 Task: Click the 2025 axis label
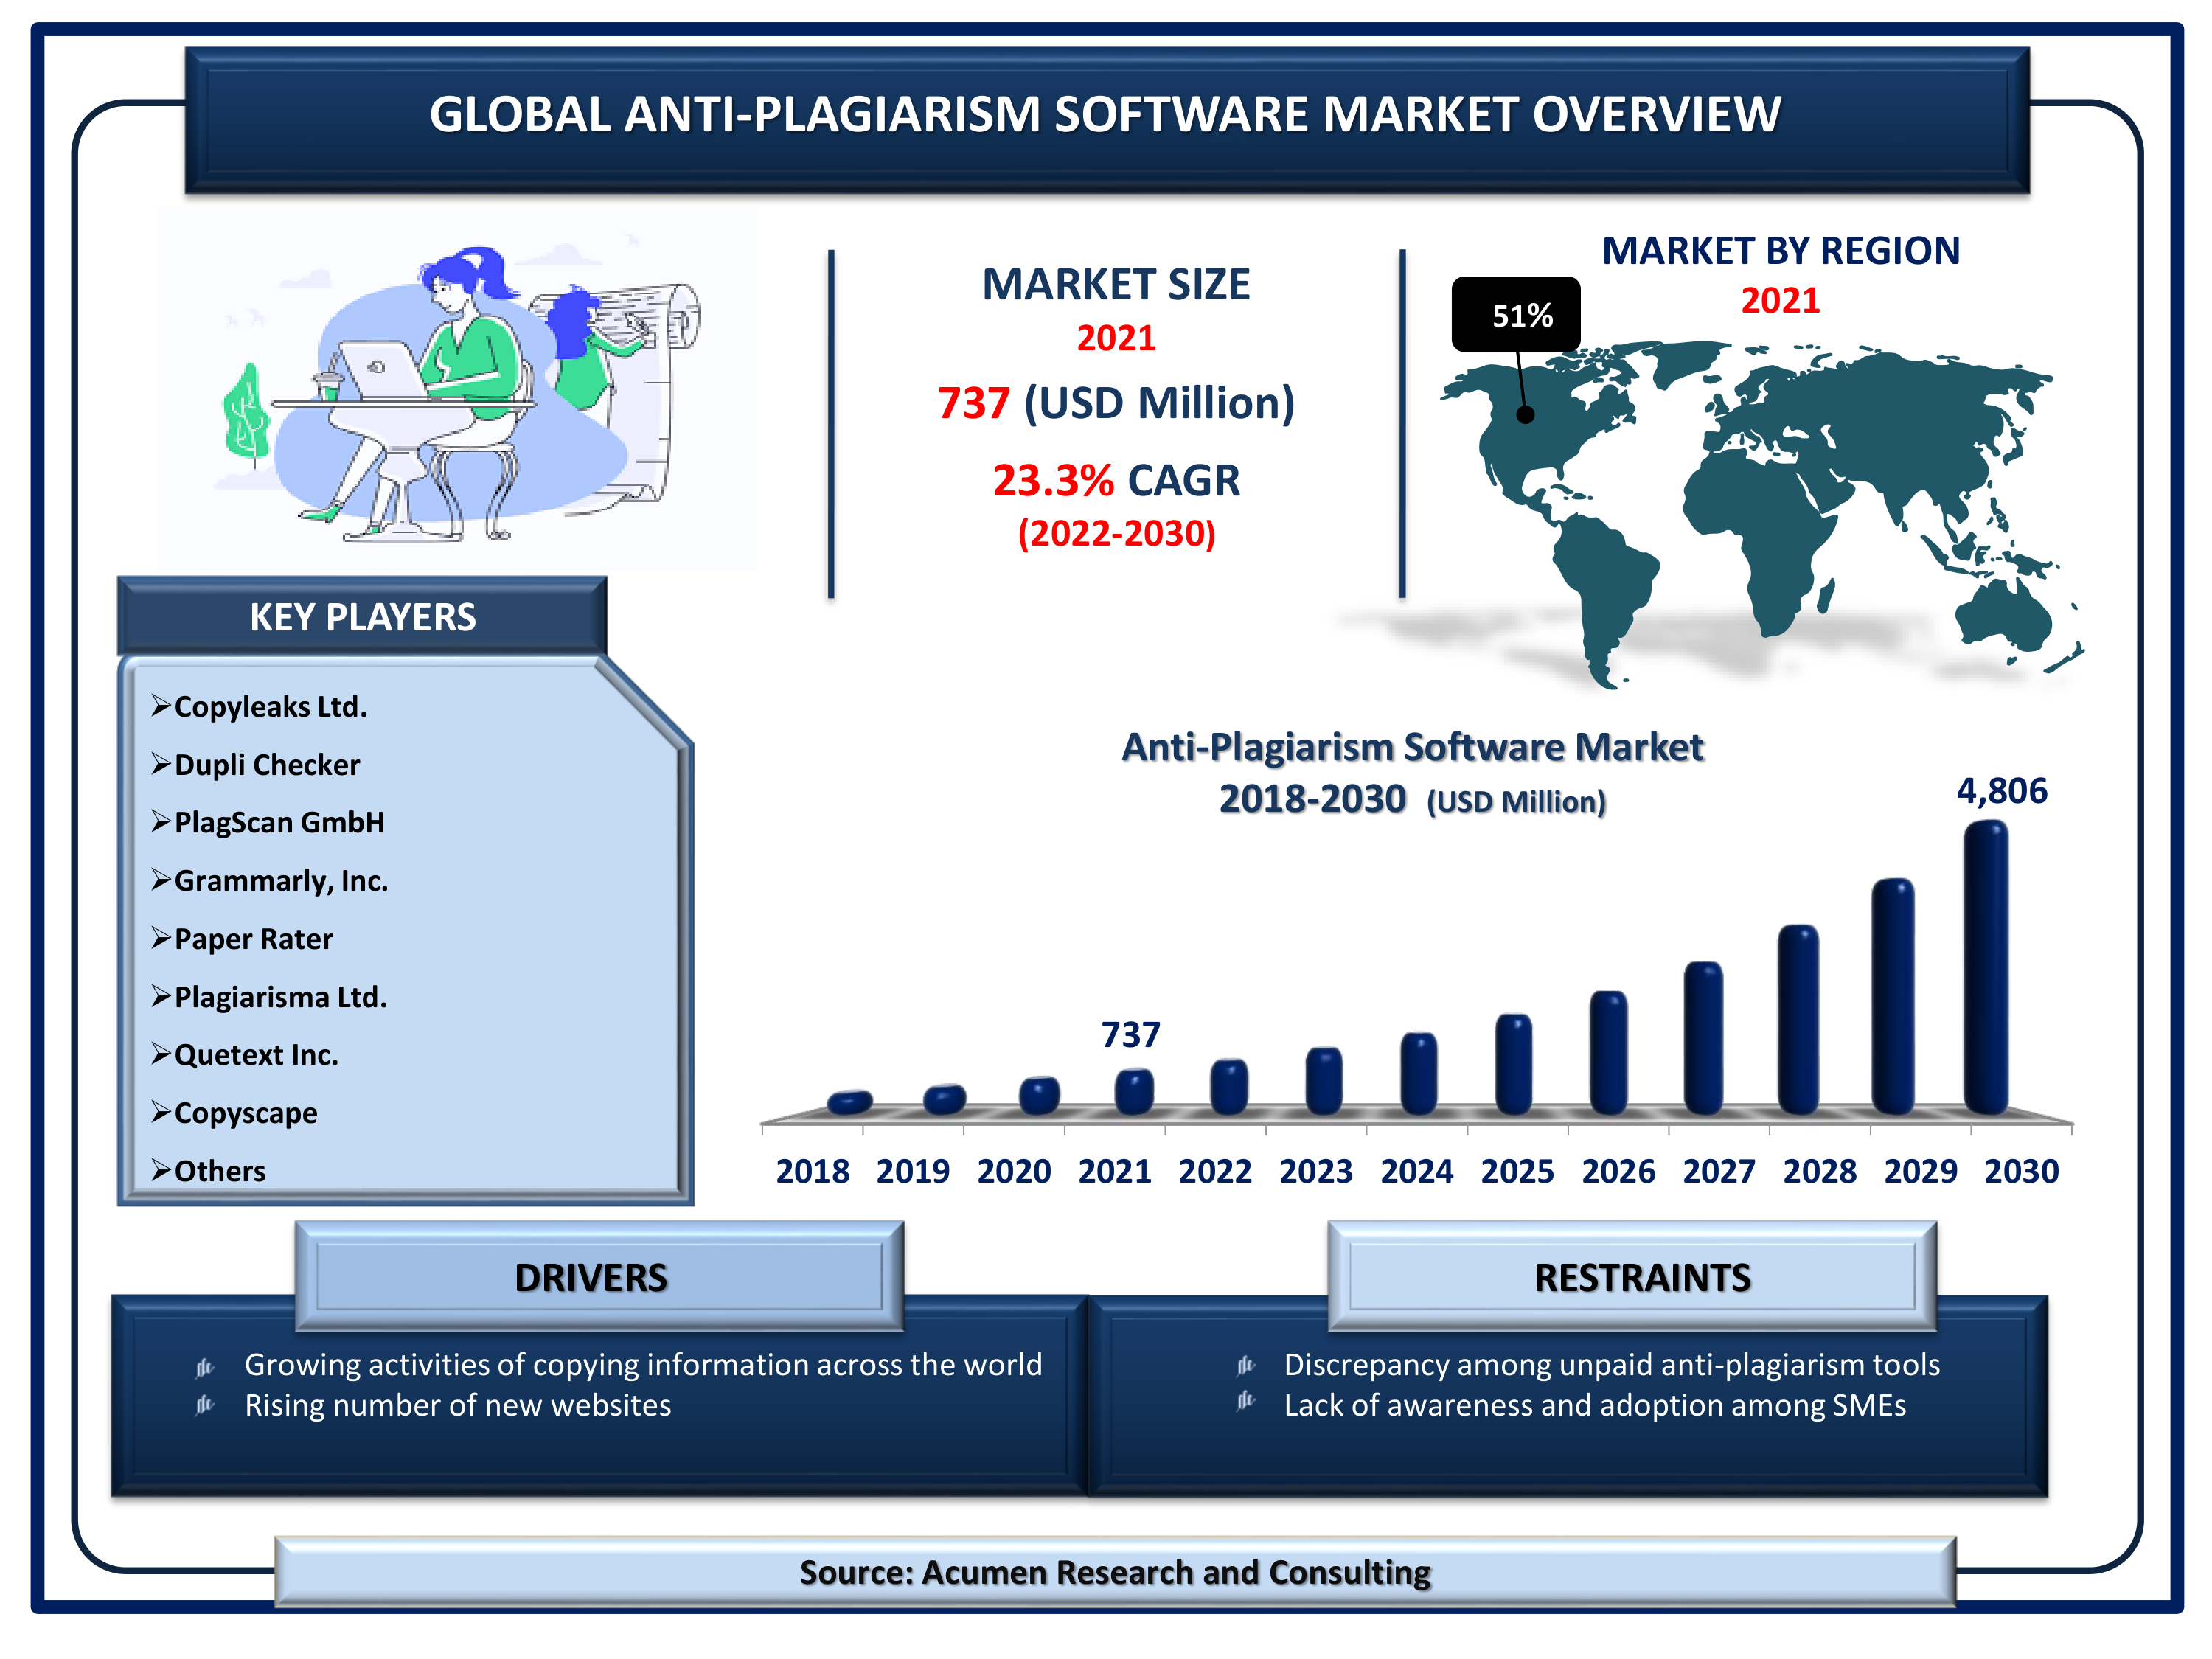click(1517, 1170)
